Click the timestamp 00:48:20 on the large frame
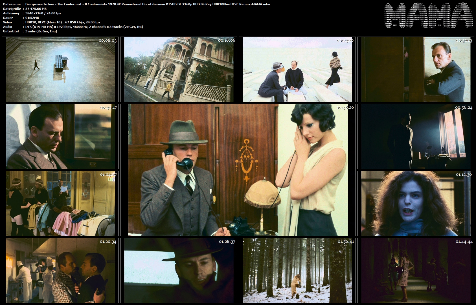This screenshot has width=476, height=305. (345, 107)
